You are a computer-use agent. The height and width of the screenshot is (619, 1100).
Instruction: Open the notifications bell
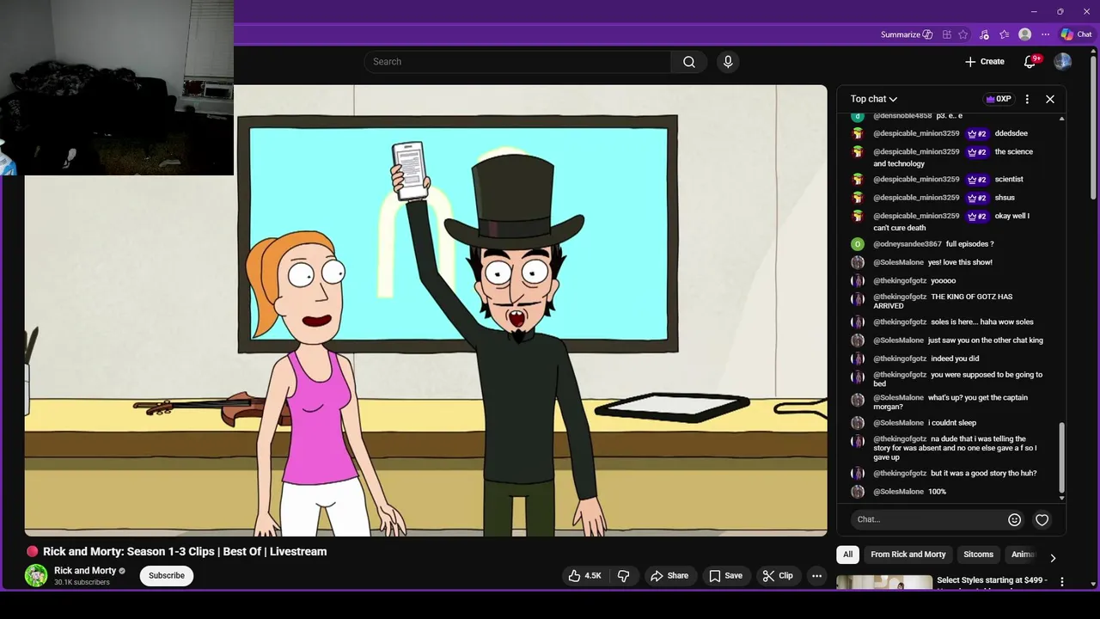pyautogui.click(x=1030, y=62)
